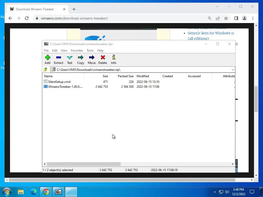This screenshot has height=197, width=263.
Task: Open Chrome's side panel icon
Action: tap(236, 18)
